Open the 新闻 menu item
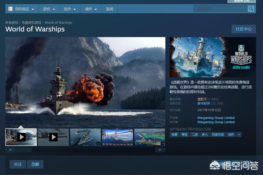The height and width of the screenshot is (175, 263). (110, 9)
